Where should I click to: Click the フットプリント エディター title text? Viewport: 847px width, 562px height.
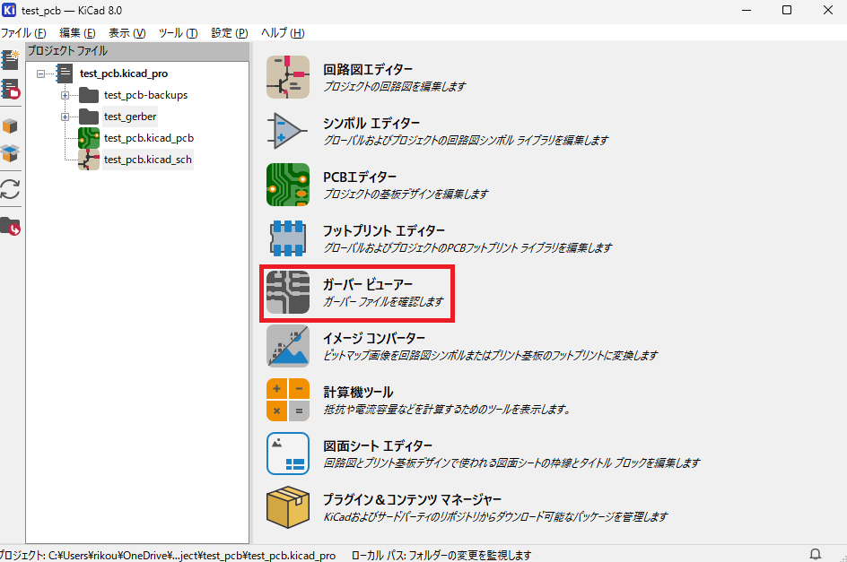pos(384,231)
